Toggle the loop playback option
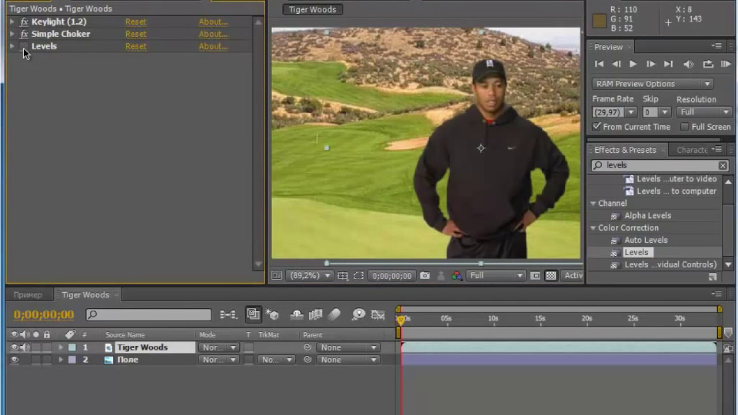Image resolution: width=738 pixels, height=415 pixels. [708, 64]
